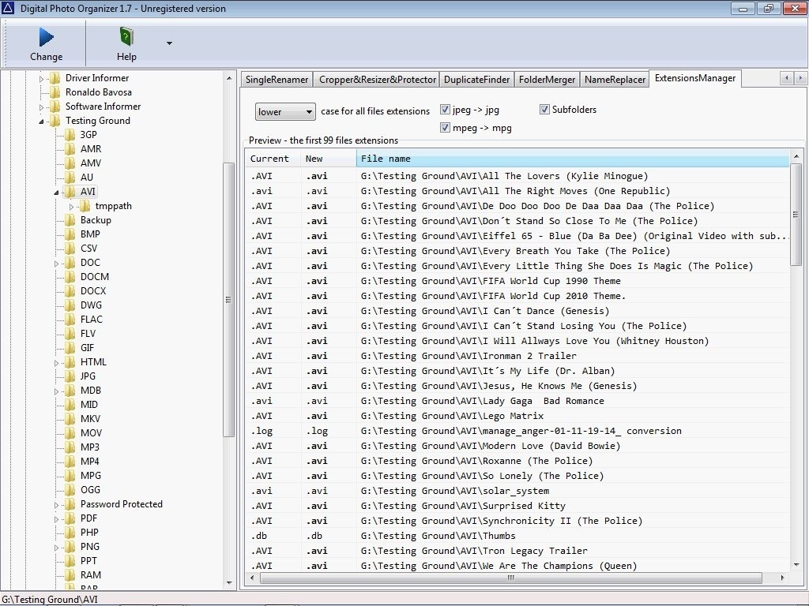The image size is (809, 606).
Task: Click the app logo in title bar
Action: 8,9
